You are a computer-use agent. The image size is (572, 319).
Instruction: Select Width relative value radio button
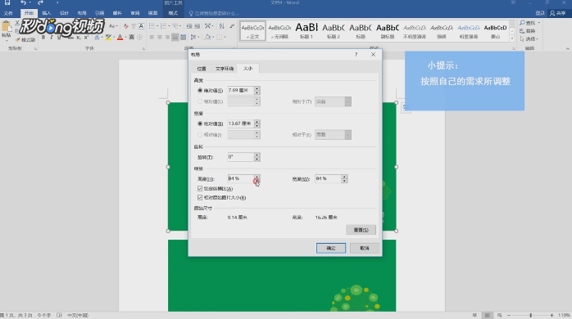[x=199, y=135]
